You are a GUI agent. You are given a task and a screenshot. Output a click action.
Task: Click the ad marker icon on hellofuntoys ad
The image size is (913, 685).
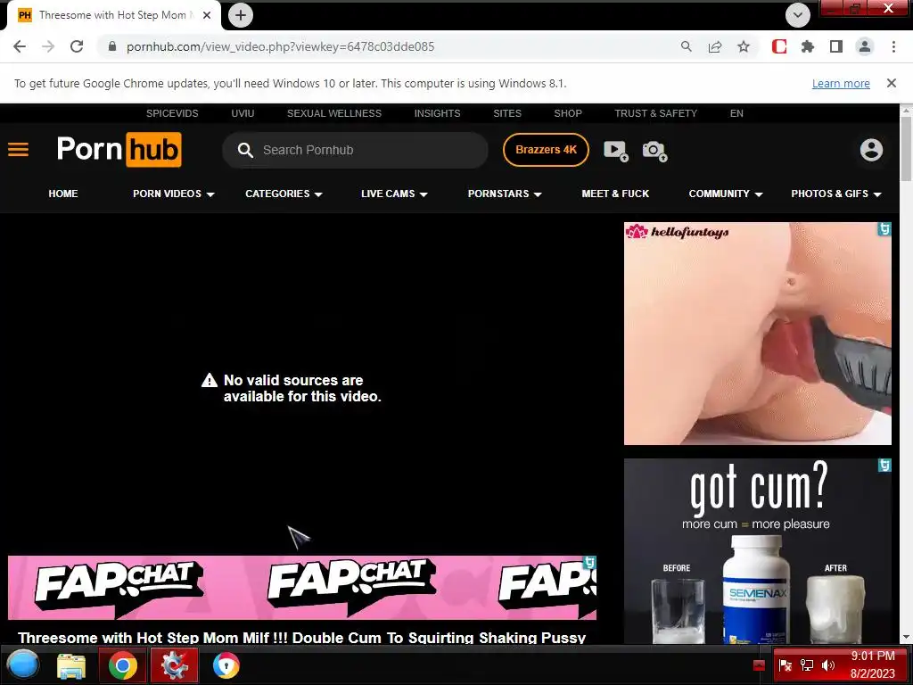click(884, 229)
